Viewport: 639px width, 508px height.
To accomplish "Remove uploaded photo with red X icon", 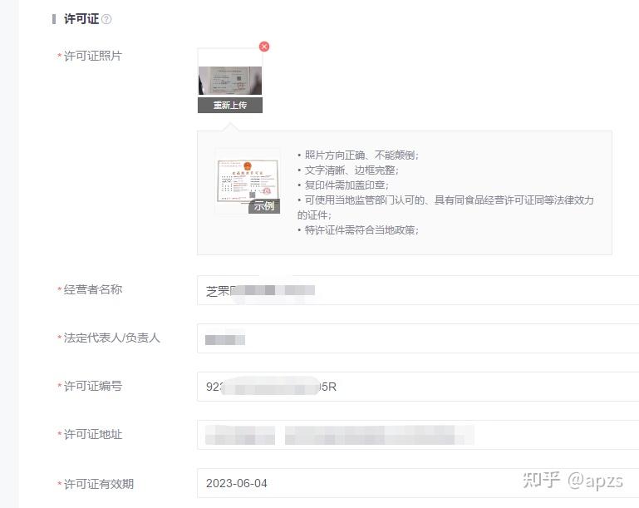I will (x=264, y=47).
